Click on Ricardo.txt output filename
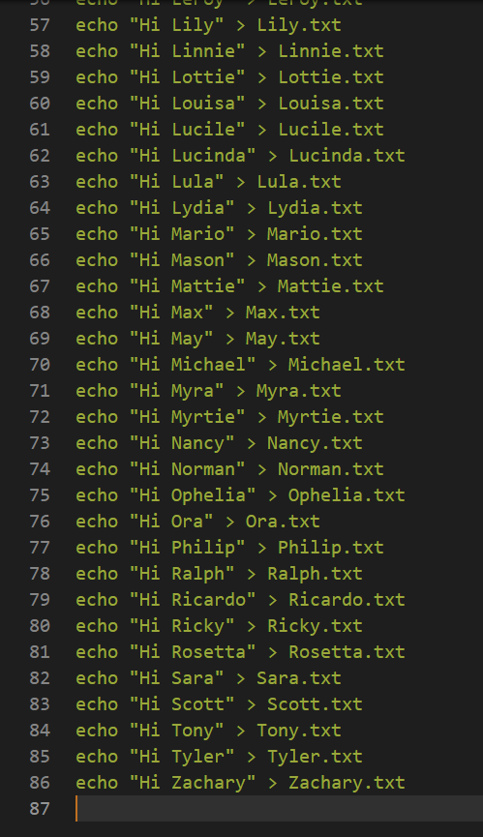The width and height of the screenshot is (483, 837). [347, 600]
